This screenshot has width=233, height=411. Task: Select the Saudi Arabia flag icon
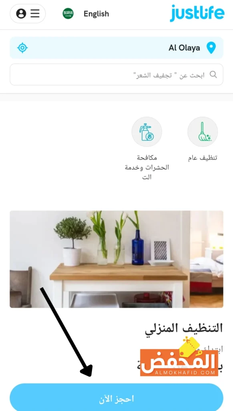tap(68, 14)
